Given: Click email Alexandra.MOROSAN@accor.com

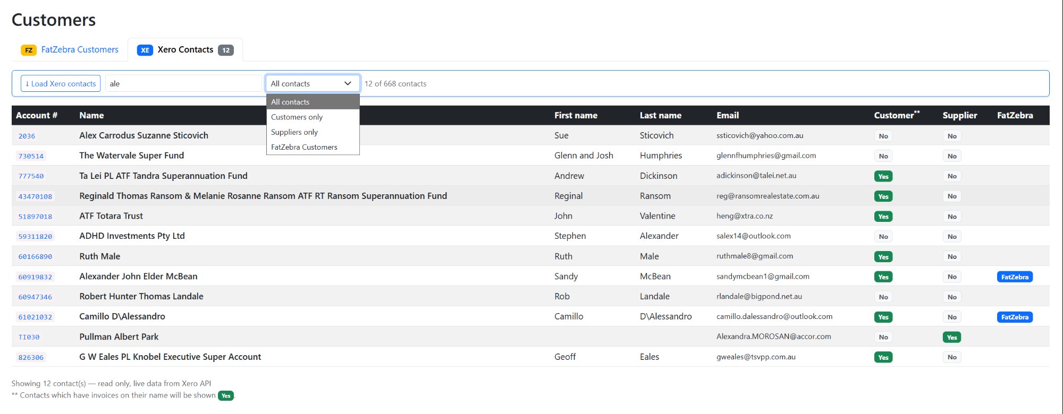Looking at the screenshot, I should pos(773,337).
